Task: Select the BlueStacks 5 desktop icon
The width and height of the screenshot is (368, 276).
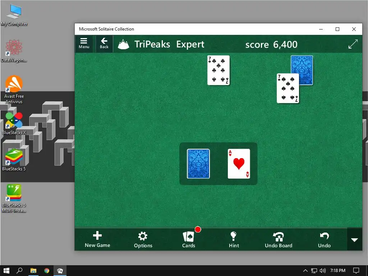Action: point(14,160)
